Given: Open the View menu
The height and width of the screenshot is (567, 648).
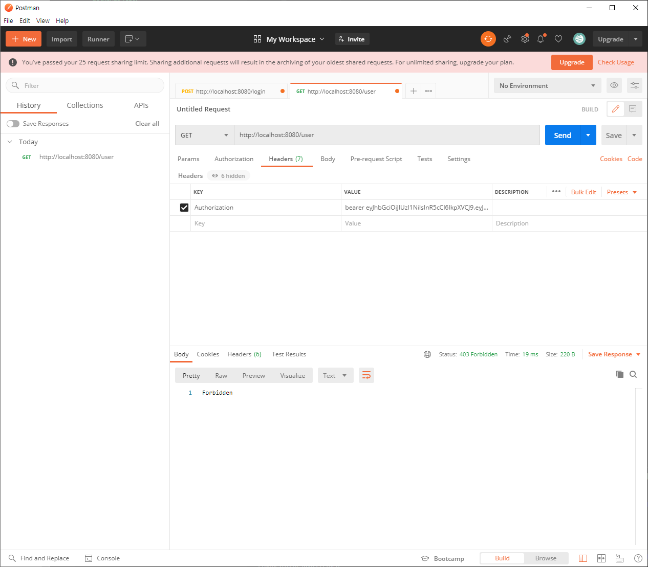Looking at the screenshot, I should coord(43,20).
